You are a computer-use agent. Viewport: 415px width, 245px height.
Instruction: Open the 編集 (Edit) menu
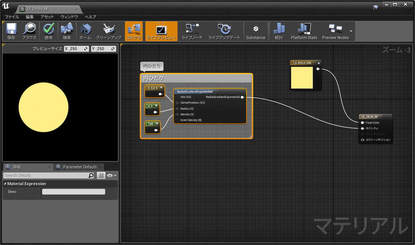click(30, 17)
